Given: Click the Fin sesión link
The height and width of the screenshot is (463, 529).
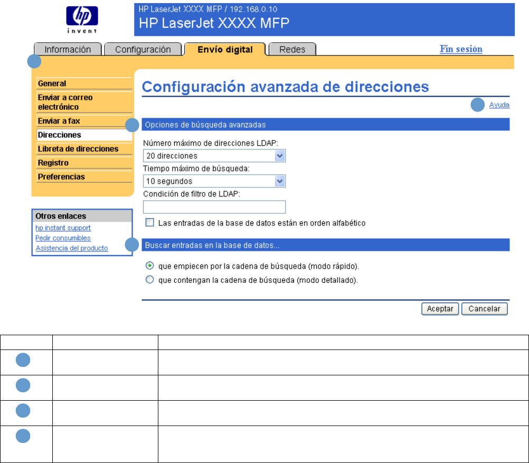Looking at the screenshot, I should [461, 49].
